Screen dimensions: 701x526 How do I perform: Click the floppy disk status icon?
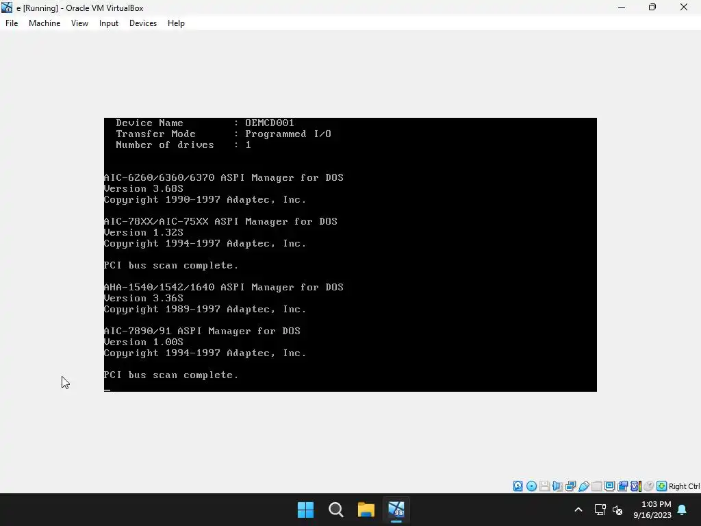[544, 486]
